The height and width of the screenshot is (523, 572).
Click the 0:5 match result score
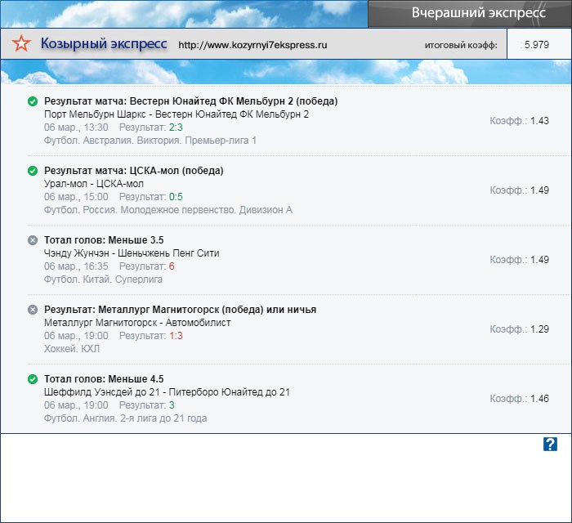pyautogui.click(x=176, y=197)
